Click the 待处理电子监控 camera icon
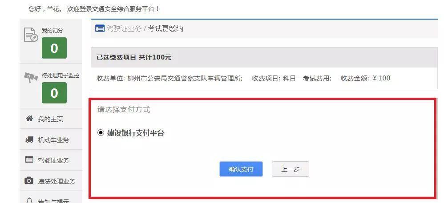 tap(31, 77)
